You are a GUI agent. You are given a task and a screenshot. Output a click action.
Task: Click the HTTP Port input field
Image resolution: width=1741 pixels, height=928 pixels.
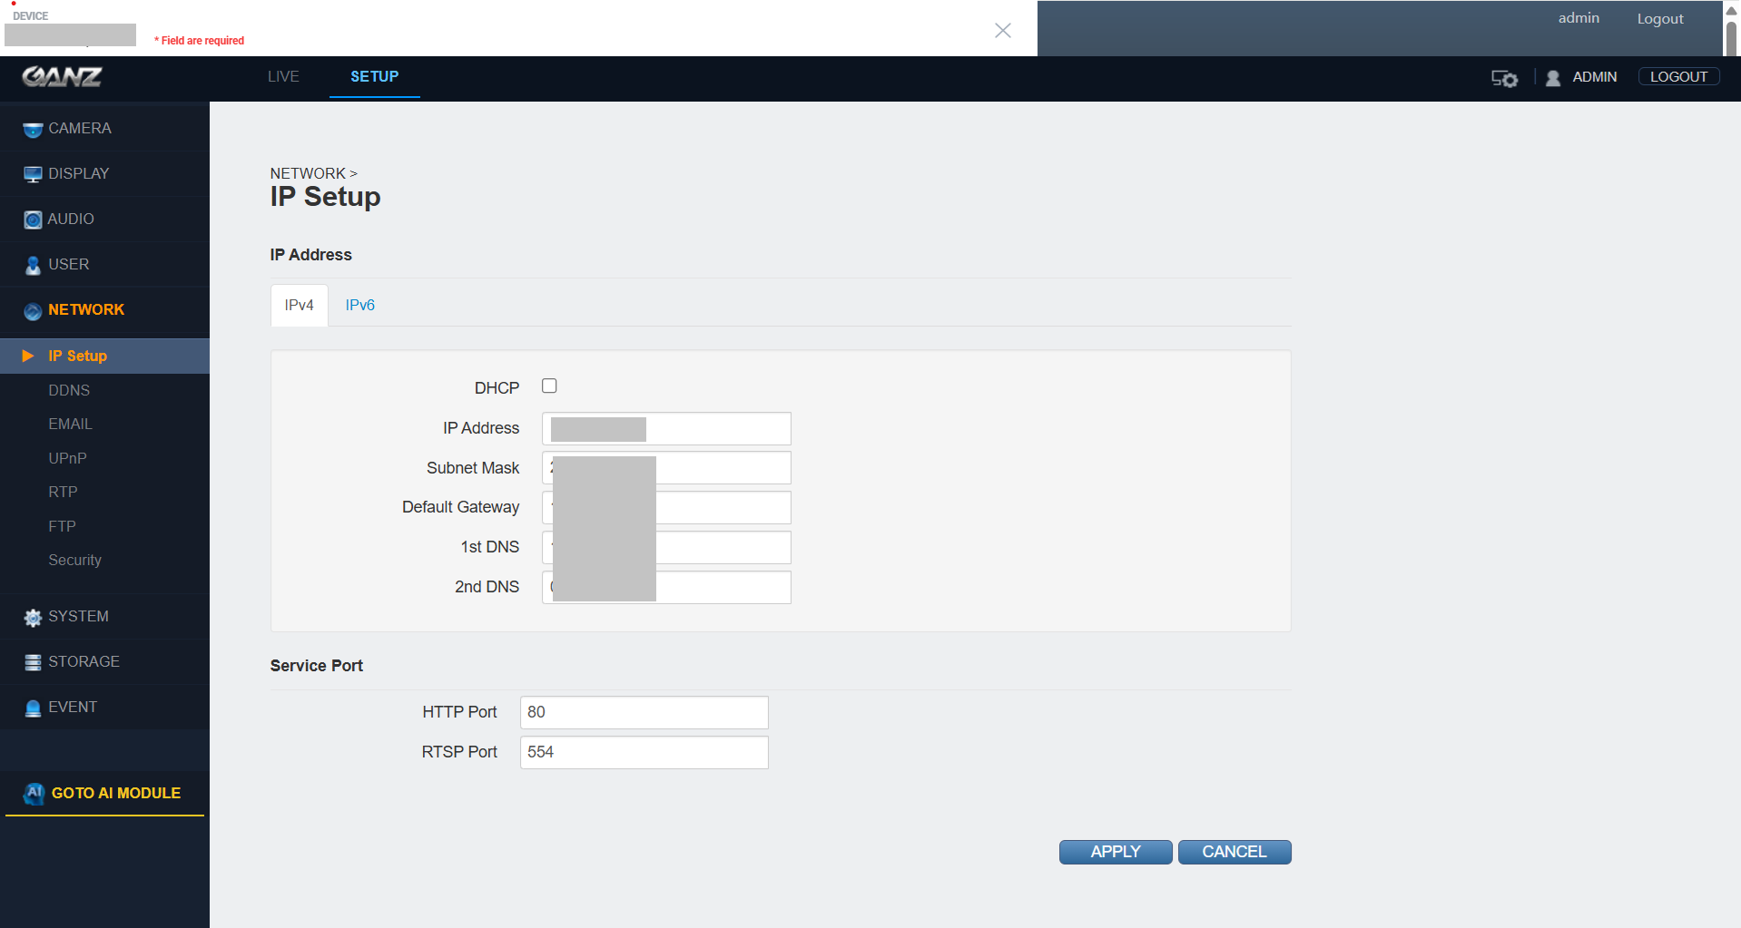[644, 713]
